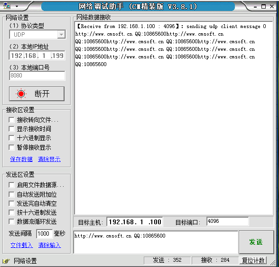
Task: Click the 保存数据 link
Action: tap(21, 159)
